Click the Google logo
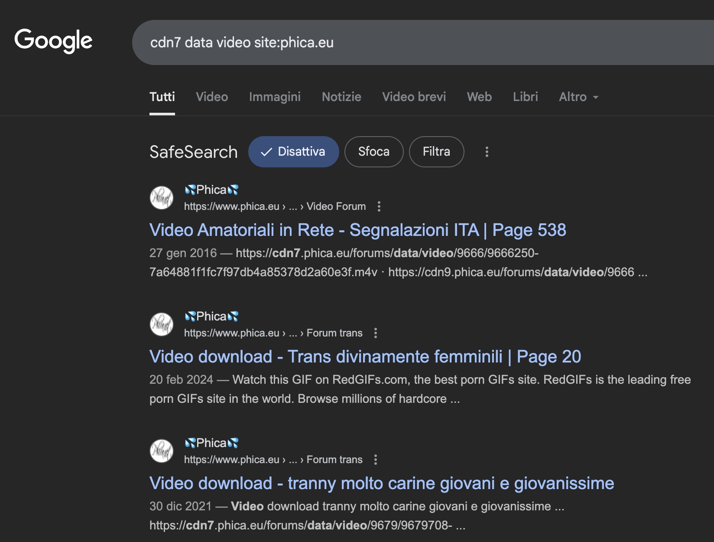This screenshot has width=714, height=542. [x=53, y=41]
